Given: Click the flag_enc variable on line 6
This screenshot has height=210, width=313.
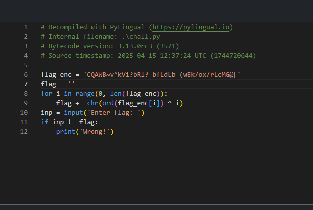Looking at the screenshot, I should (x=56, y=75).
